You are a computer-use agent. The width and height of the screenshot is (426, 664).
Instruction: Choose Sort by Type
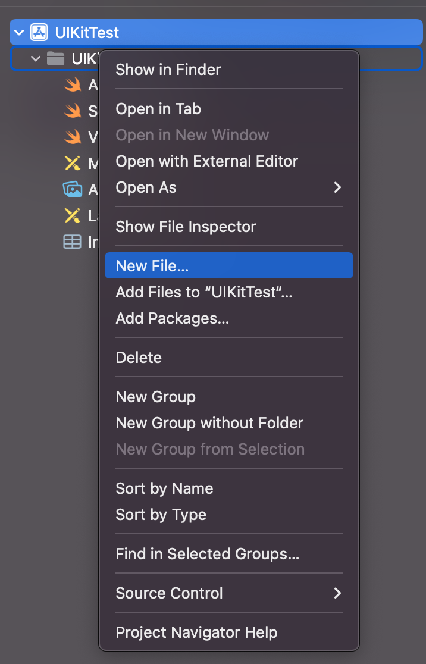pos(228,515)
